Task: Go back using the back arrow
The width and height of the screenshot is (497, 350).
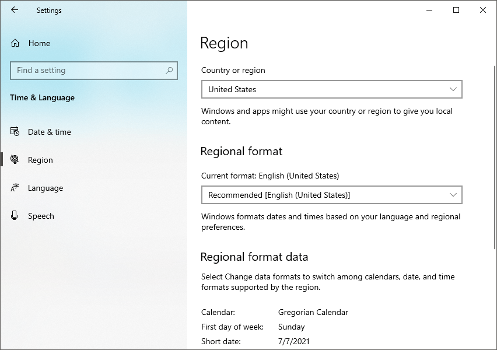Action: click(14, 10)
